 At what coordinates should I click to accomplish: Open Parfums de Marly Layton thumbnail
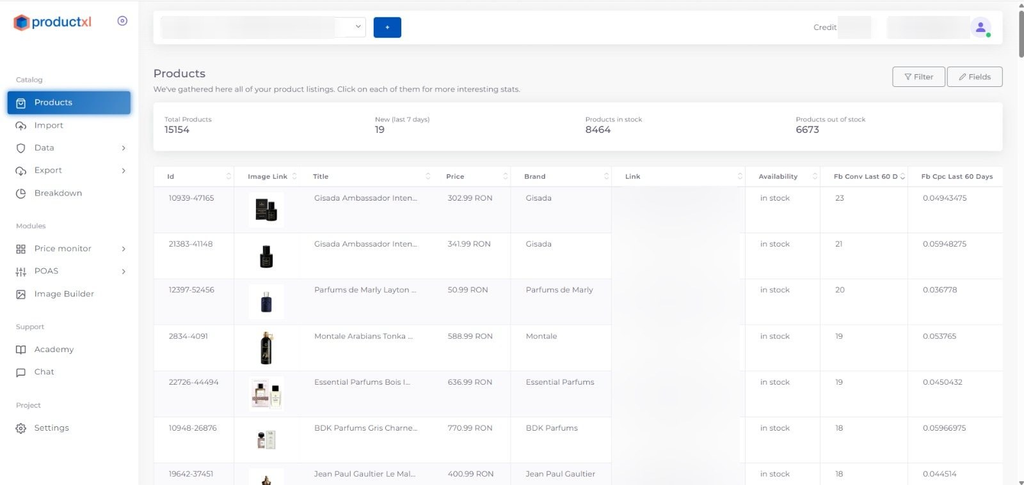tap(266, 302)
